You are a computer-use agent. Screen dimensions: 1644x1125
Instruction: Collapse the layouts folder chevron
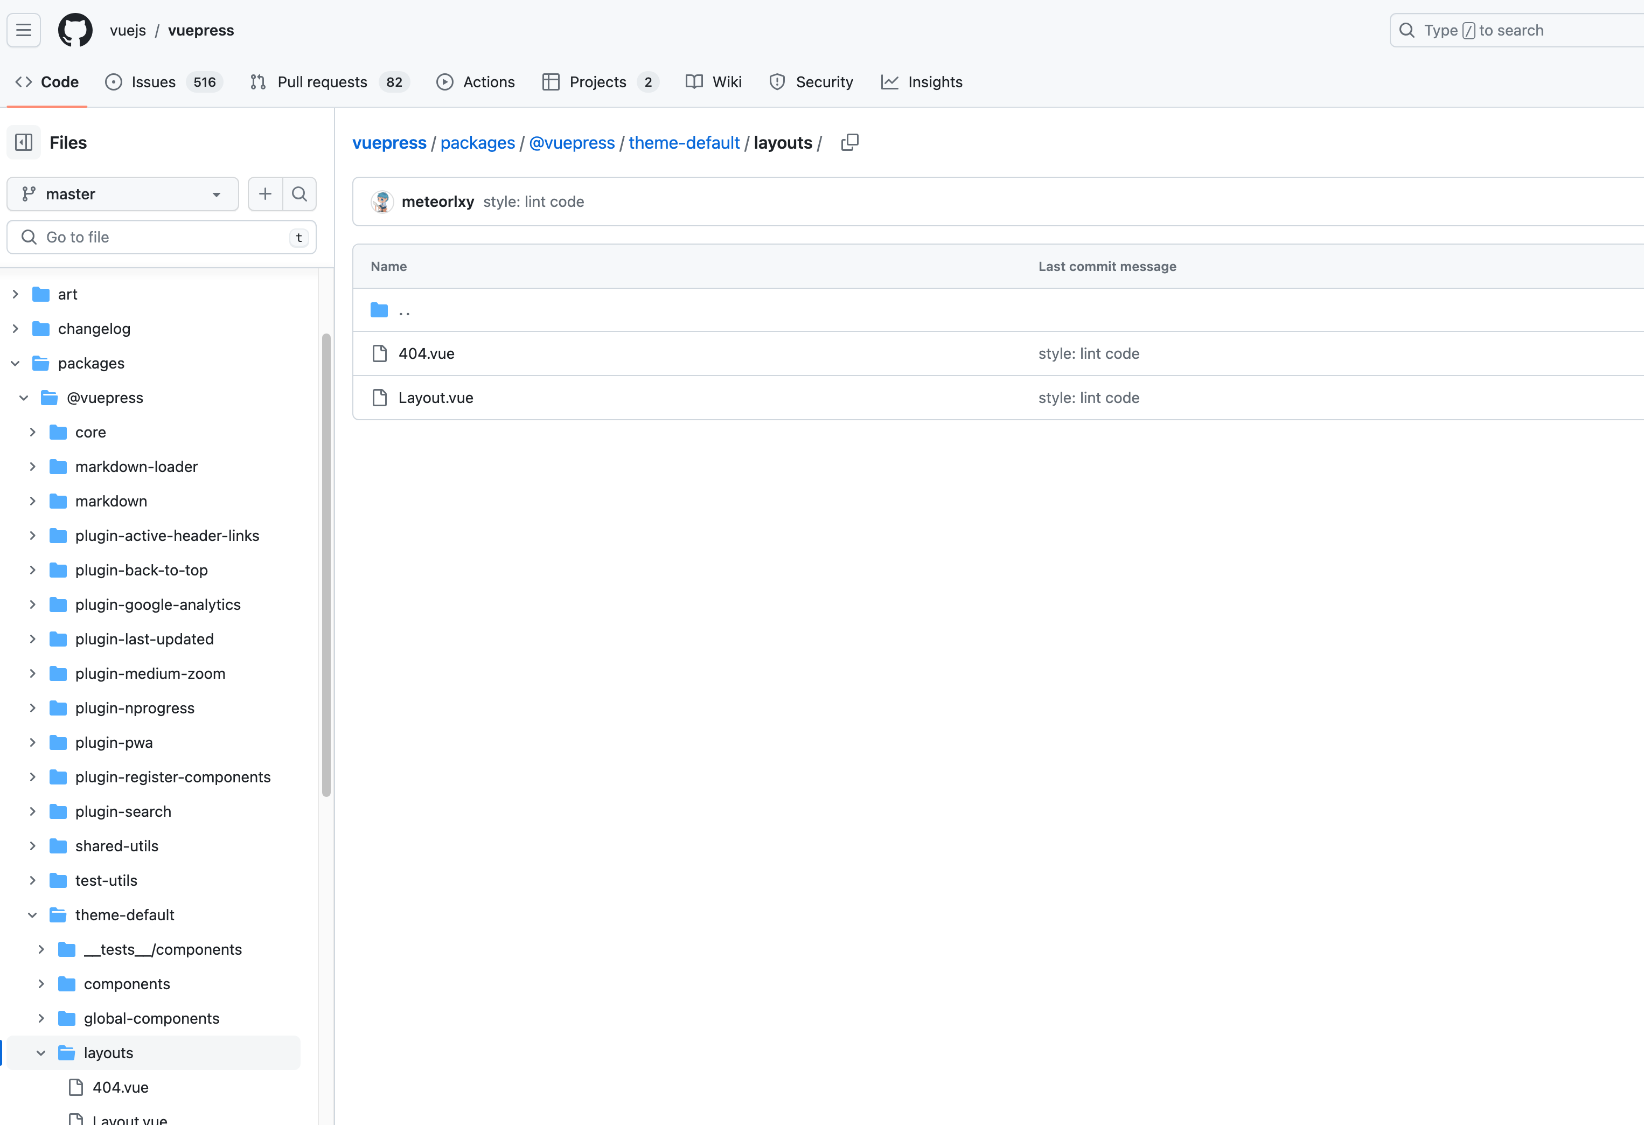[x=40, y=1053]
